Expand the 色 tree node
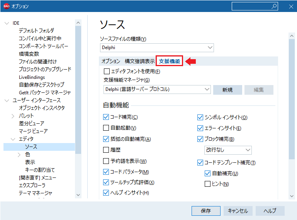 point(19,155)
